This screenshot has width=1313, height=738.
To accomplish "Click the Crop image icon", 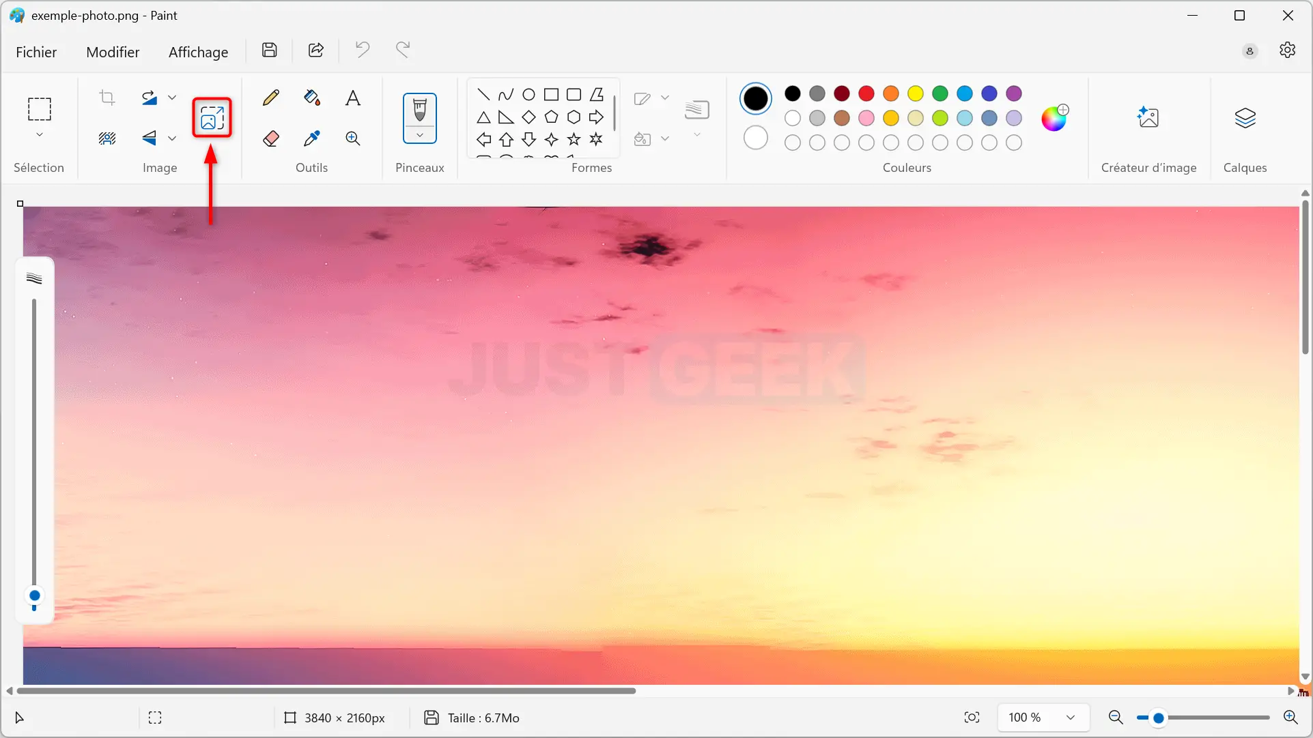I will [107, 98].
